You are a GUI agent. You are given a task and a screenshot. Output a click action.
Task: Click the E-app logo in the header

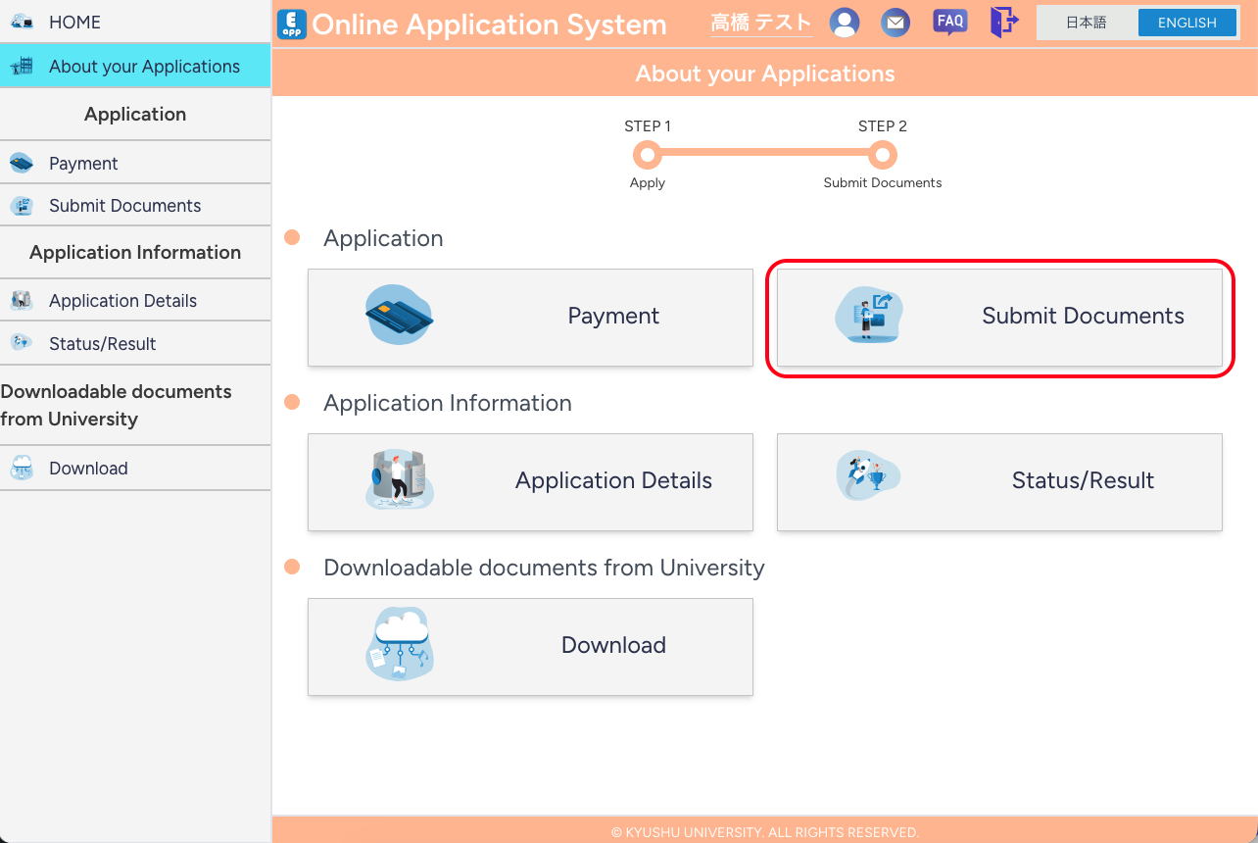(291, 24)
